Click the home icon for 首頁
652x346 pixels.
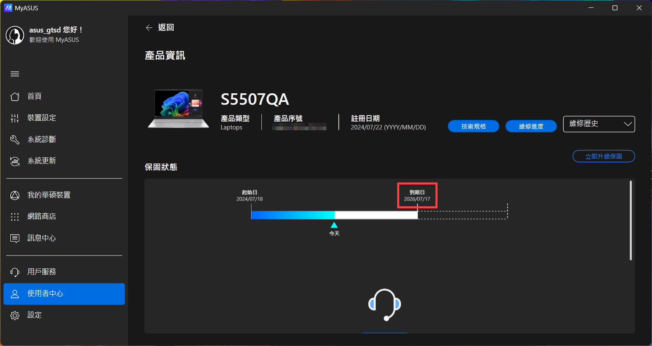pos(15,97)
